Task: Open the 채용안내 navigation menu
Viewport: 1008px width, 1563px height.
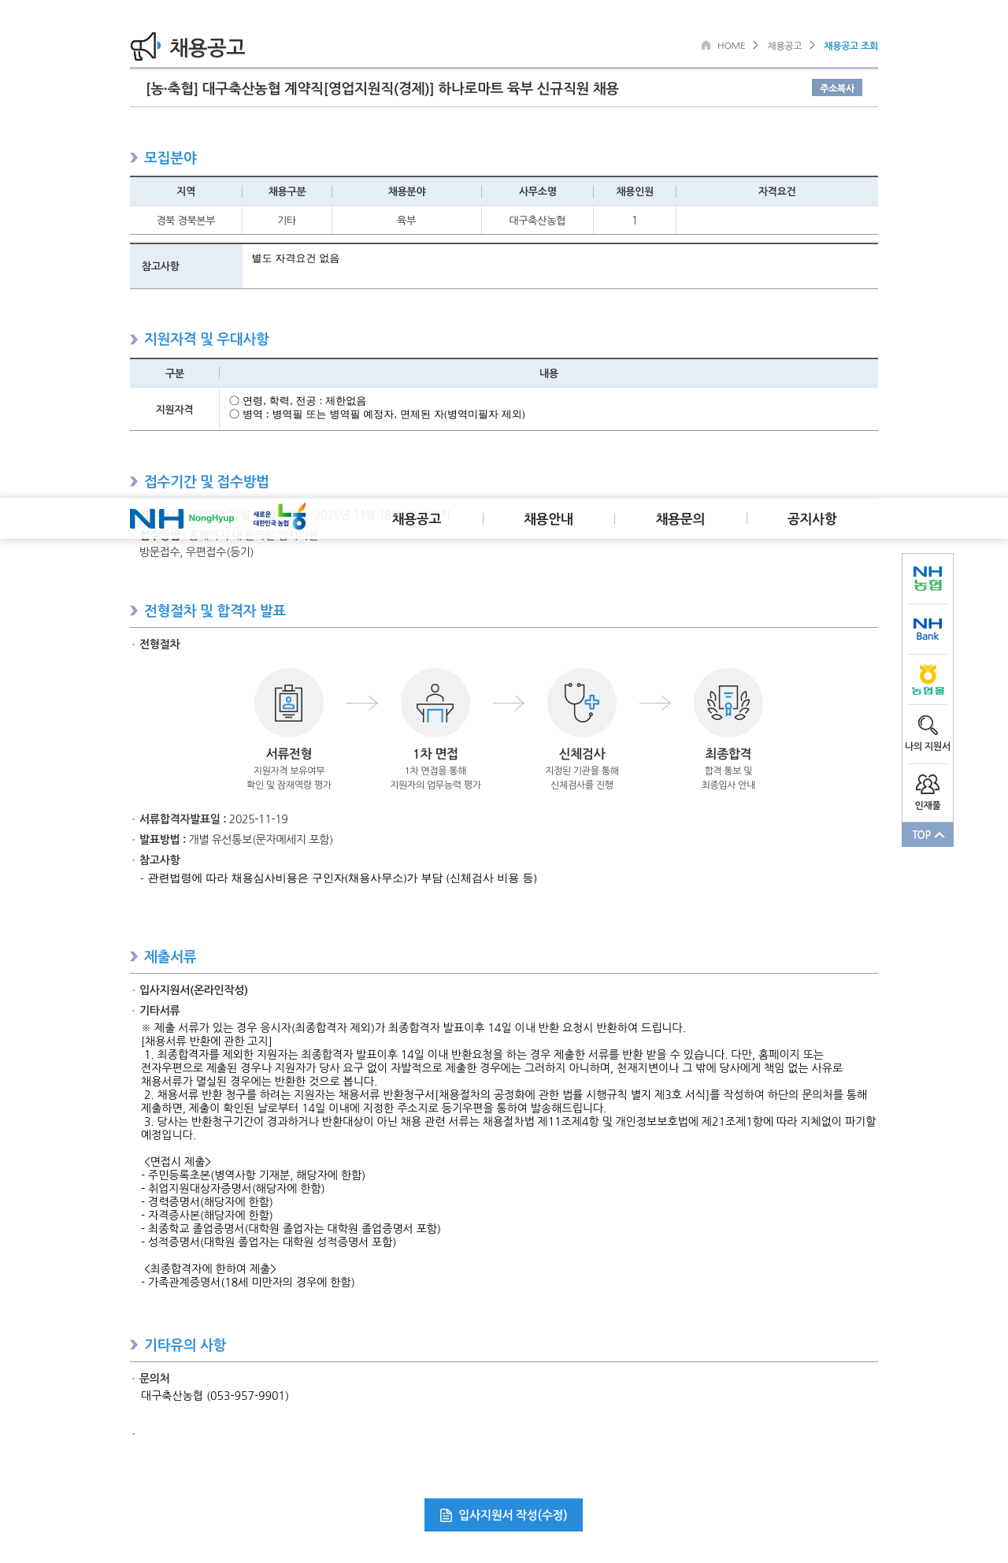Action: tap(549, 518)
